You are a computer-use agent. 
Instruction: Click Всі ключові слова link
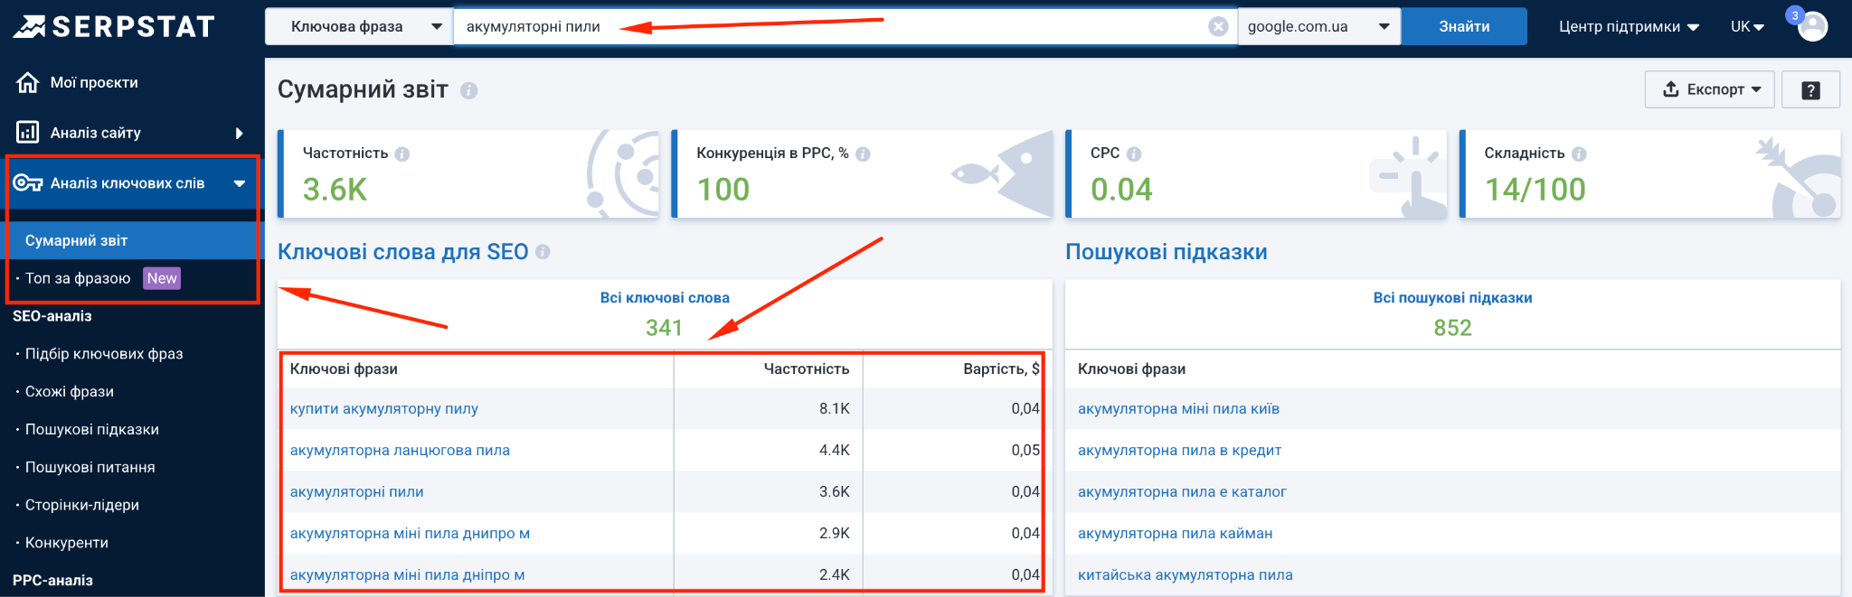[x=665, y=298]
